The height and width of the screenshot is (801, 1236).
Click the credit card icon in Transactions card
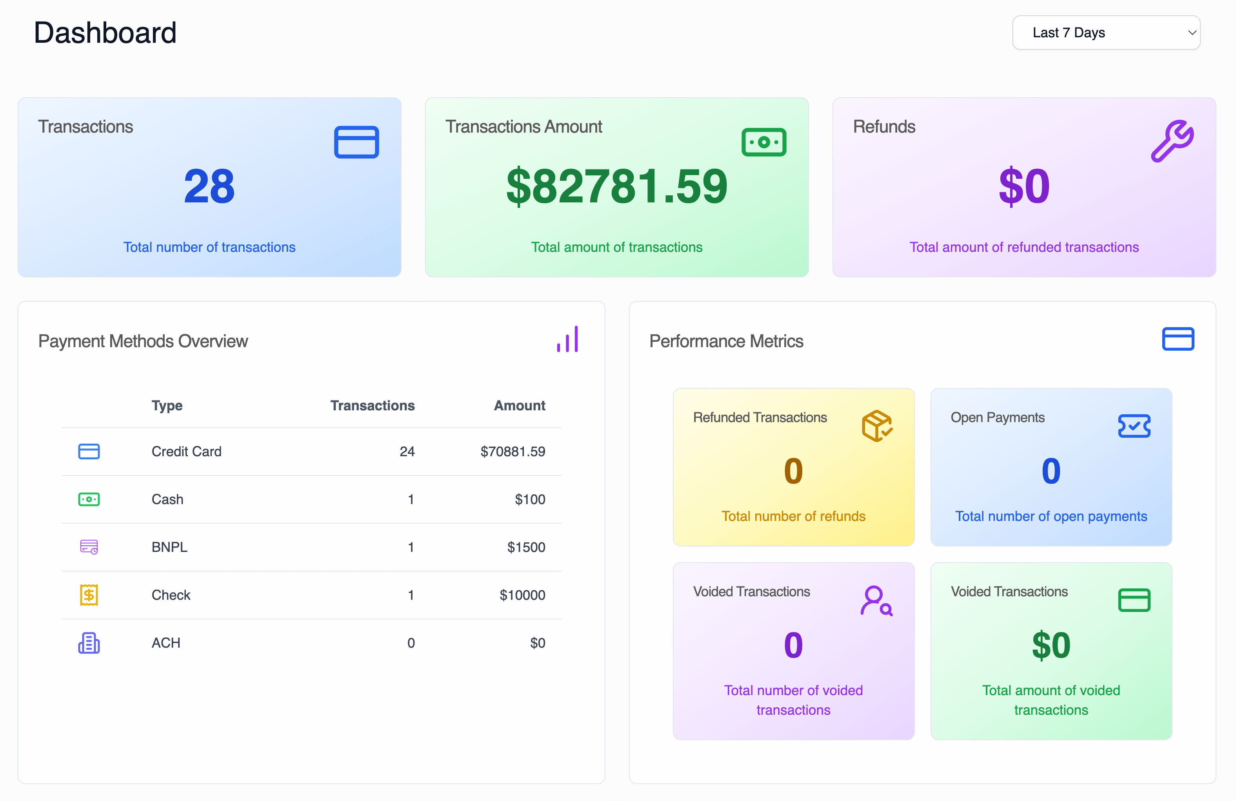[356, 142]
